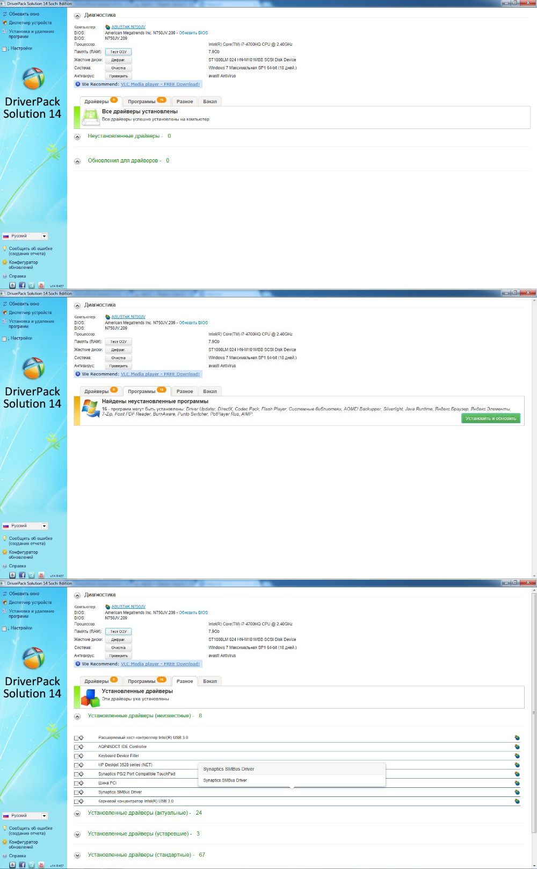Screen dimensions: 537x869
Task: Click the 'Очистка' button in the bottom window
Action: pos(118,647)
